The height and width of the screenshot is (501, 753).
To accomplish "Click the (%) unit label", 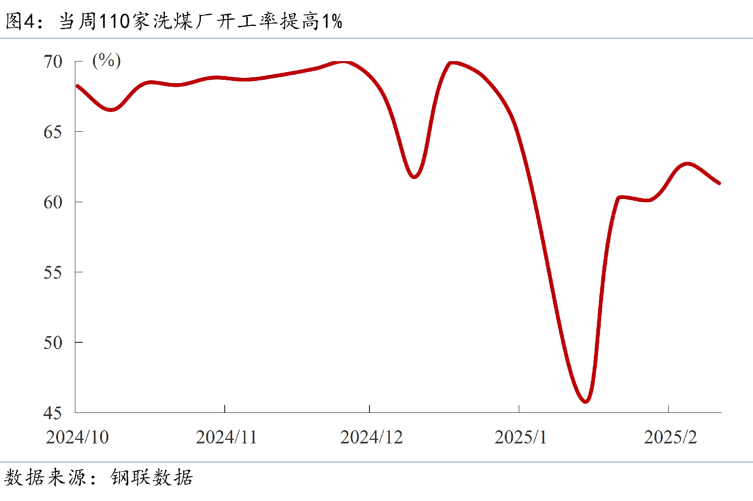I will click(x=106, y=61).
